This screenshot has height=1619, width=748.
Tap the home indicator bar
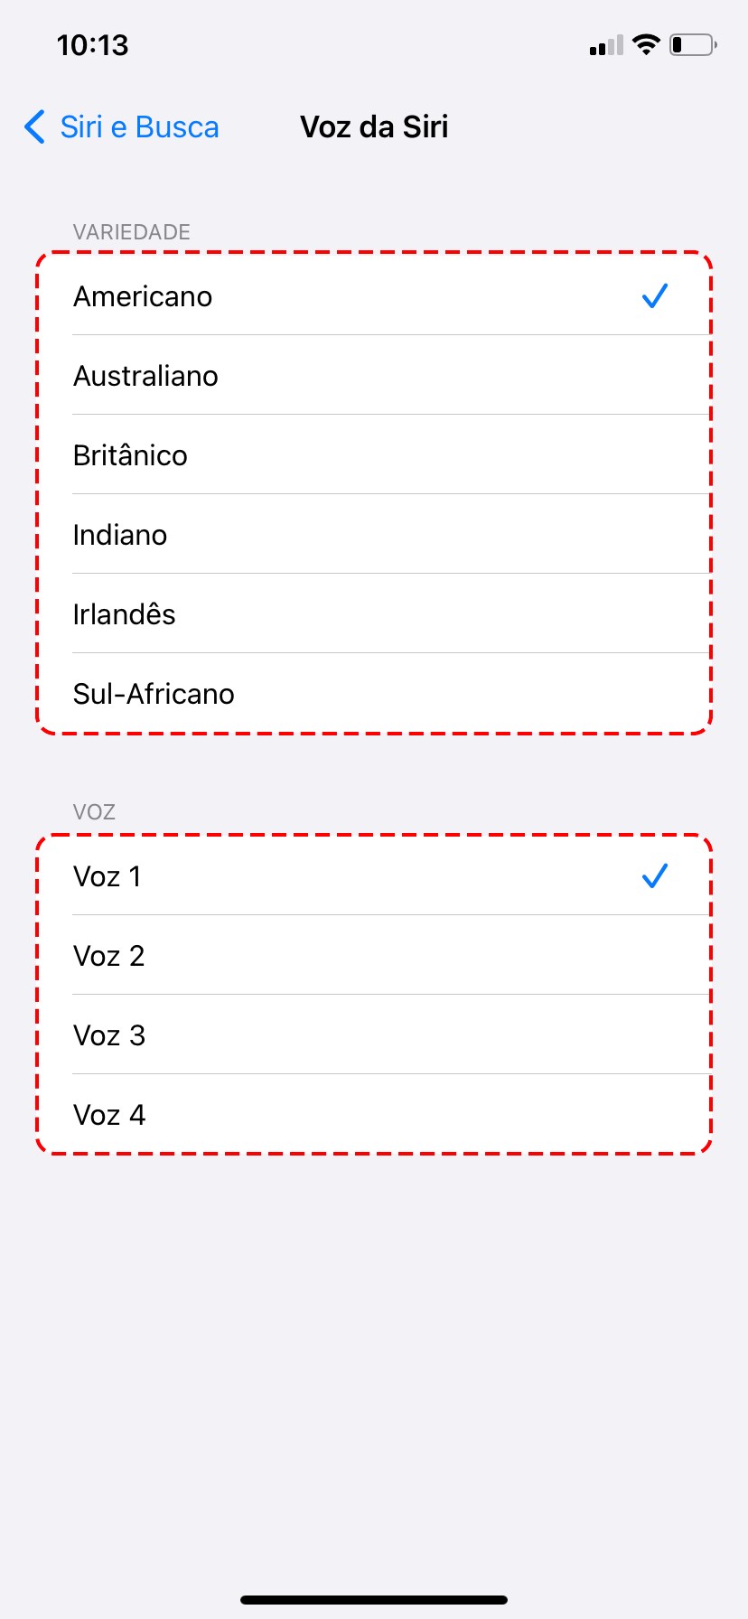374,1599
